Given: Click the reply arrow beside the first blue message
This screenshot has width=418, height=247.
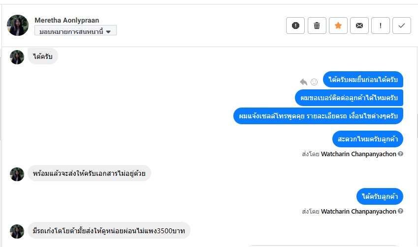Looking at the screenshot, I should coord(303,82).
